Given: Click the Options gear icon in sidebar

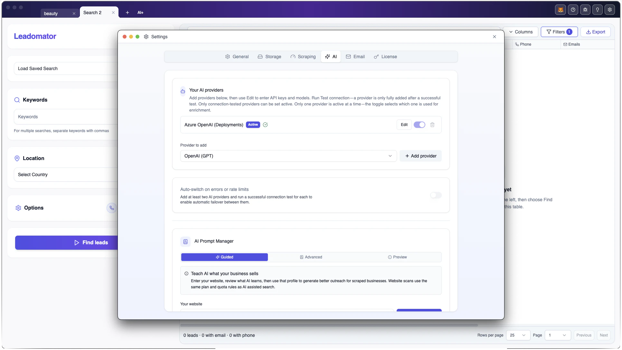Looking at the screenshot, I should pyautogui.click(x=18, y=208).
